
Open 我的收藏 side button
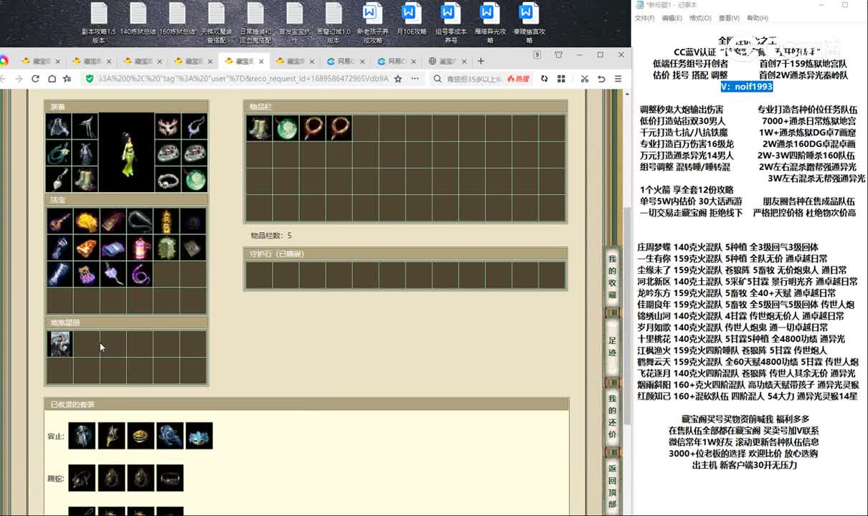pyautogui.click(x=612, y=277)
